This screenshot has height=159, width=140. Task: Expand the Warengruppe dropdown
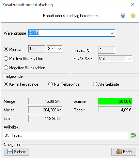(x=112, y=33)
